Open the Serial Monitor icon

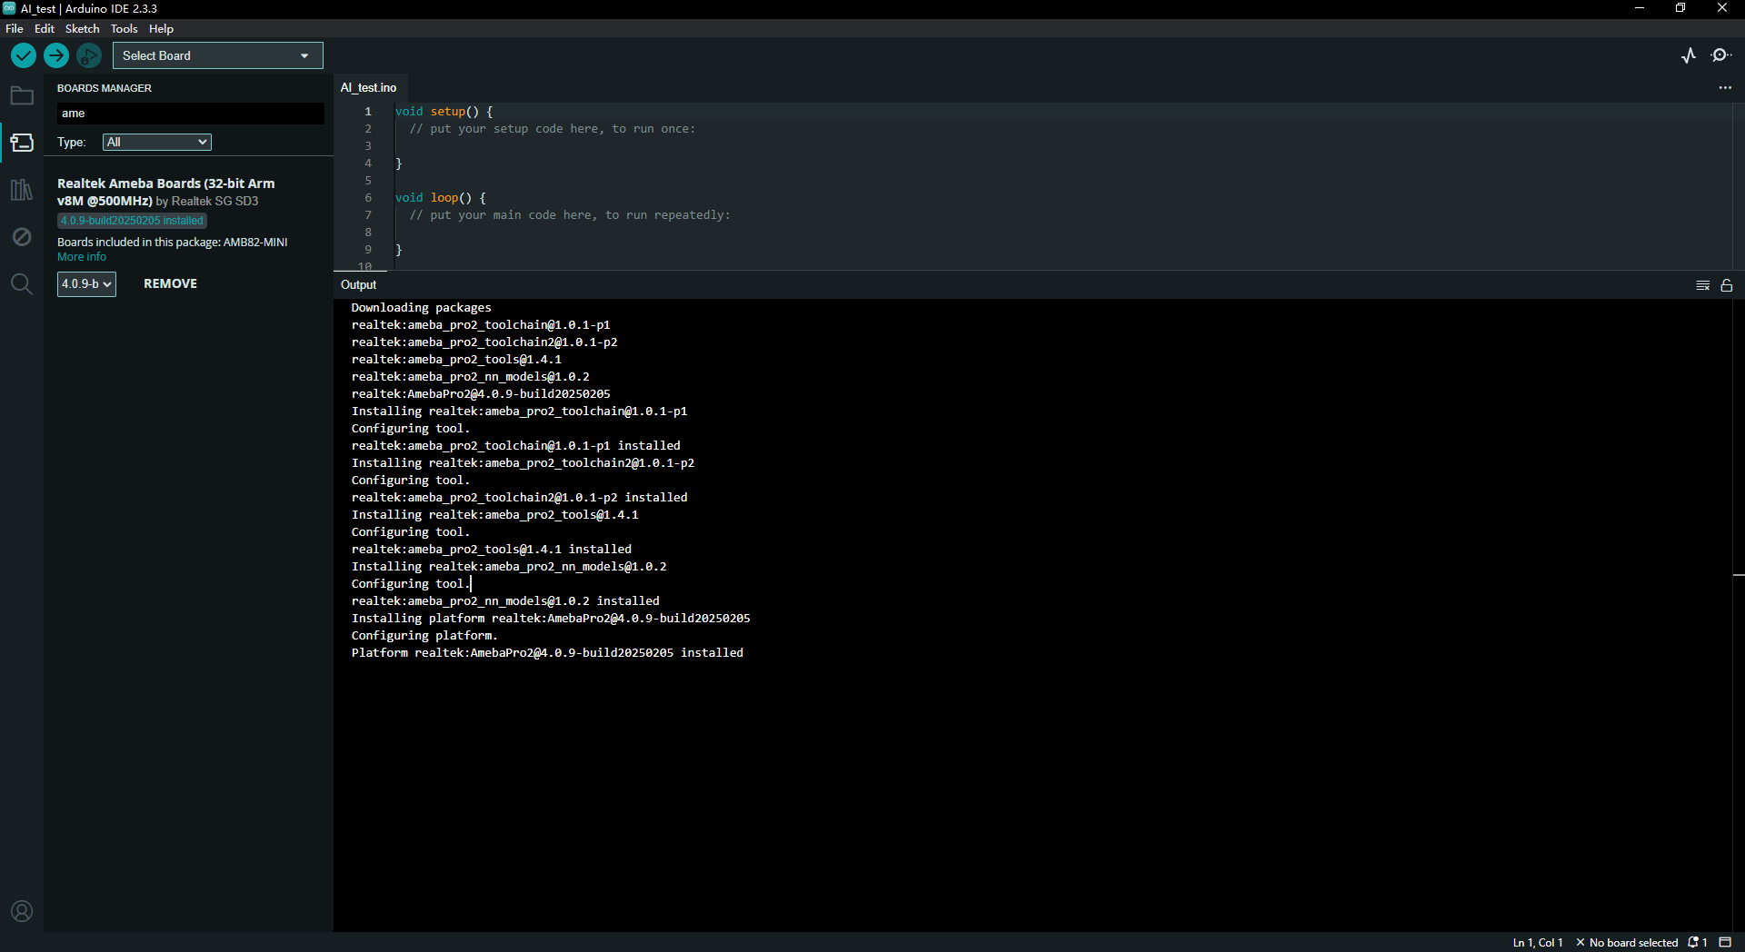point(1721,55)
